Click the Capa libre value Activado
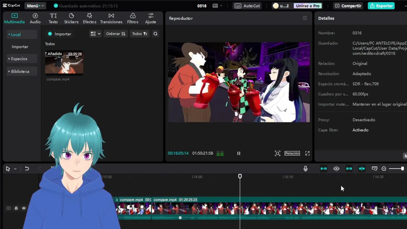The image size is (407, 229). tap(361, 130)
